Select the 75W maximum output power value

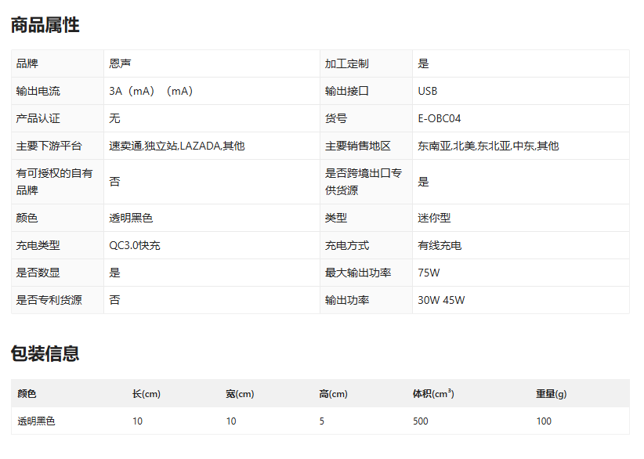[429, 273]
